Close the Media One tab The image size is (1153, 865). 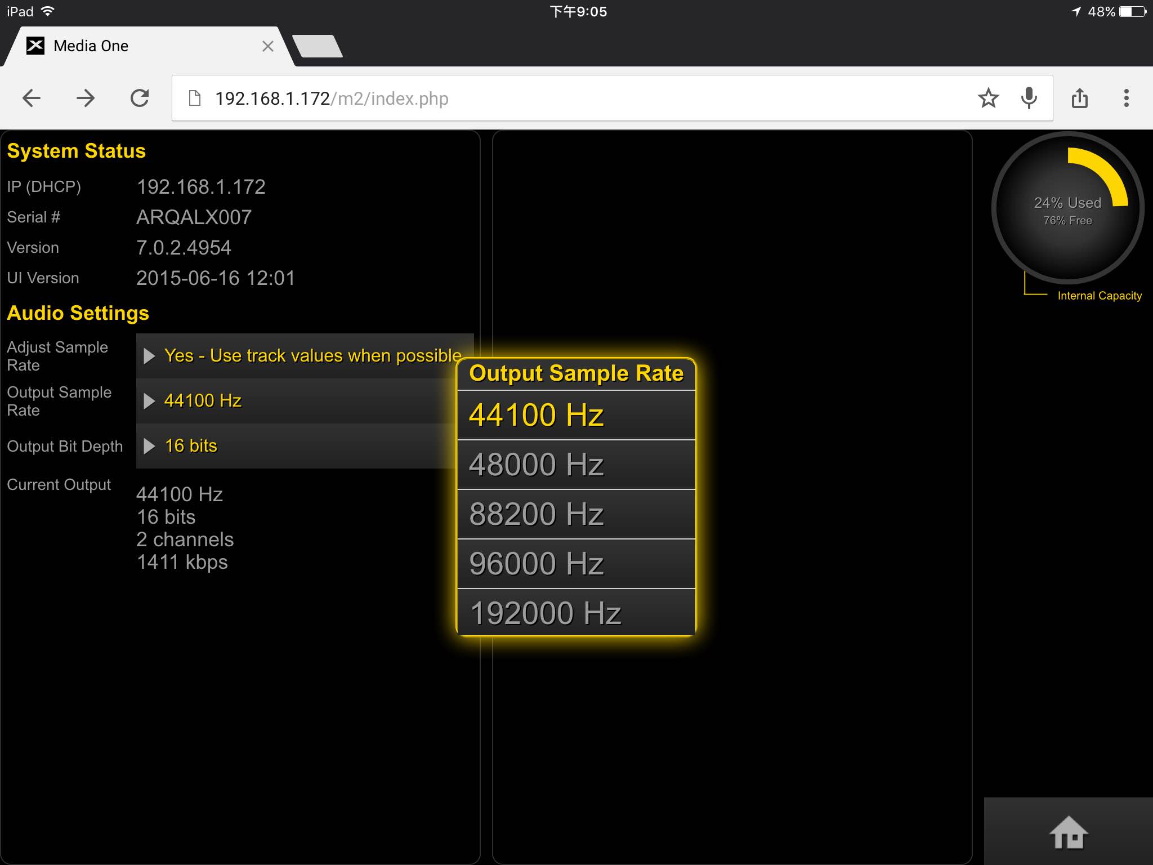coord(268,46)
